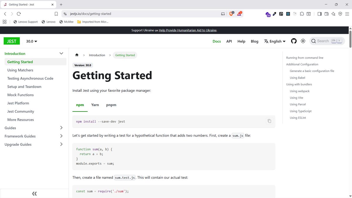Open the Extensions puzzle-piece menu

click(x=302, y=14)
